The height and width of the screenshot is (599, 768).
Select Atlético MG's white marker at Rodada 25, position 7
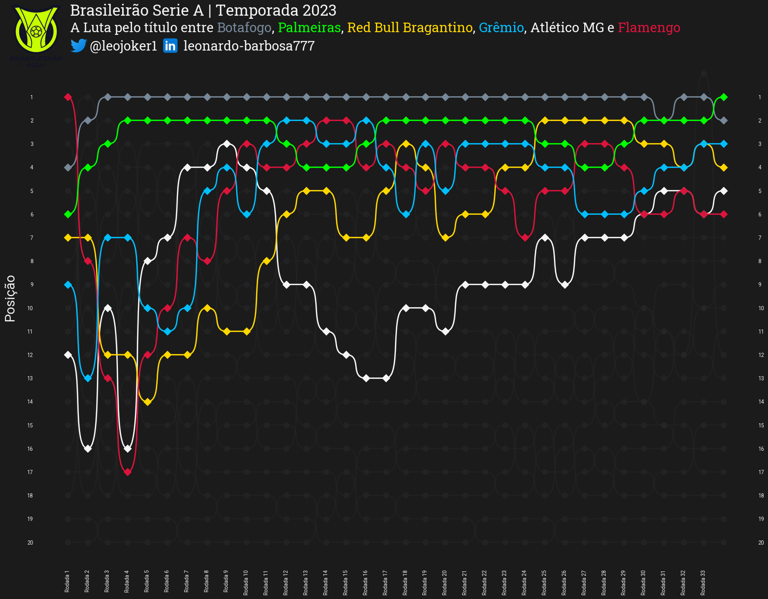545,238
